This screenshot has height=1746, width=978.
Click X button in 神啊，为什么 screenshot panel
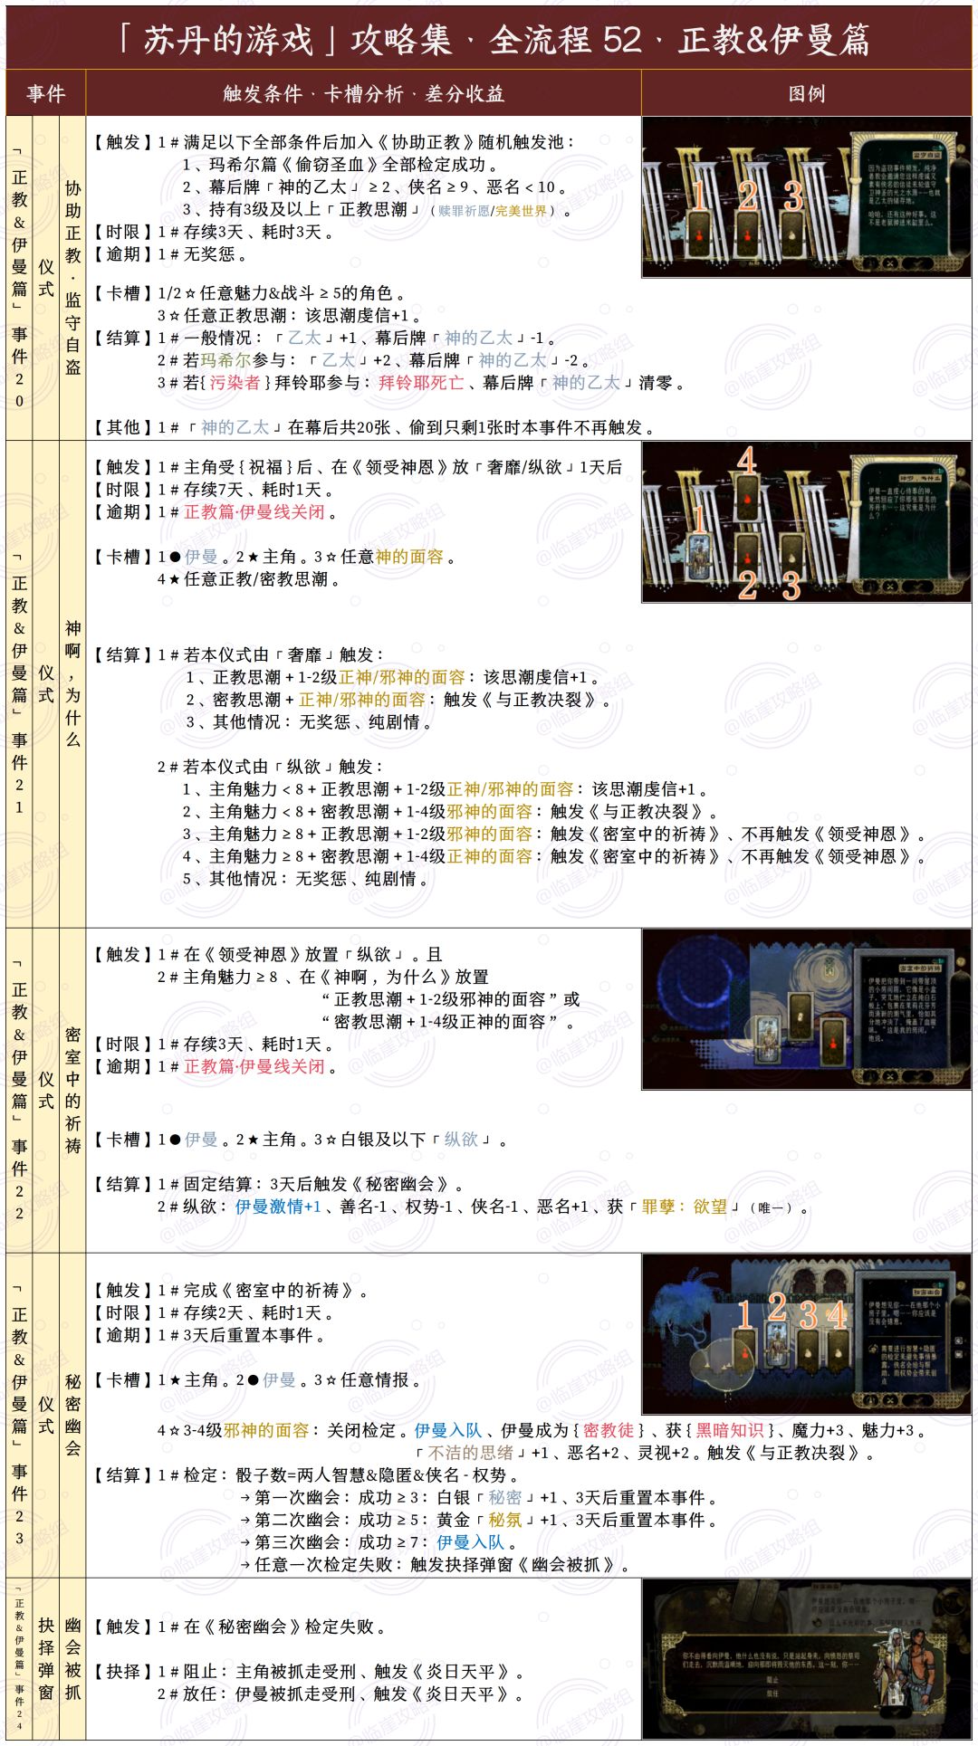tap(889, 586)
